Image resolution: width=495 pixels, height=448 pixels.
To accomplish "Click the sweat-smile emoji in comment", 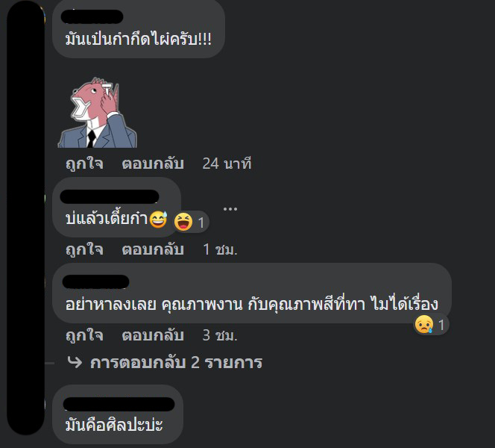I will (158, 219).
